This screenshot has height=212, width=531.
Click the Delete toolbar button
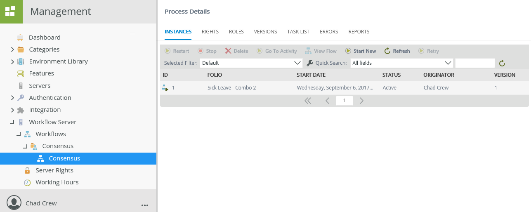pos(236,51)
